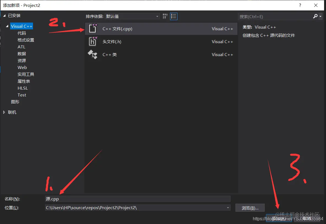Select the 代码 category
This screenshot has width=326, height=224.
click(22, 33)
